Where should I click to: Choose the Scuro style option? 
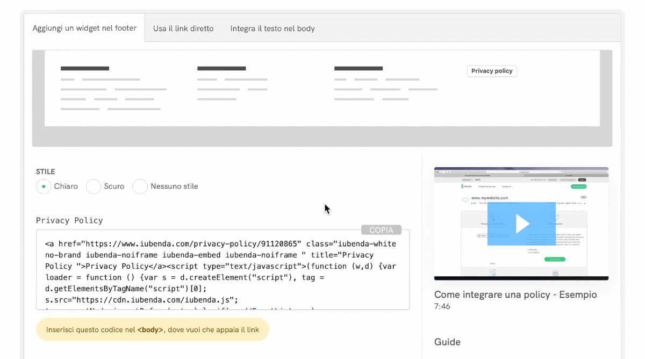coord(94,186)
